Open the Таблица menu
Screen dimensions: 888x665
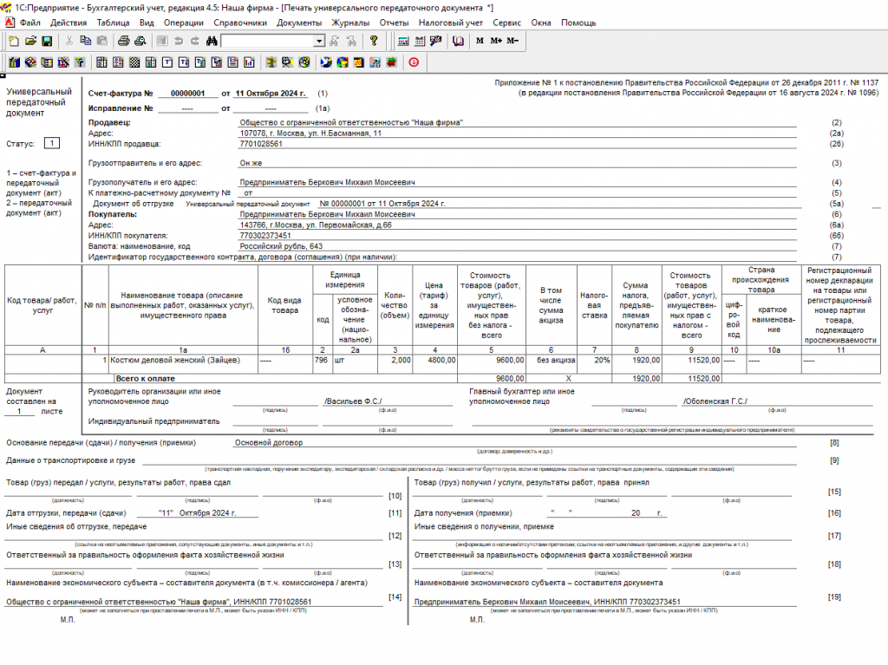click(114, 23)
